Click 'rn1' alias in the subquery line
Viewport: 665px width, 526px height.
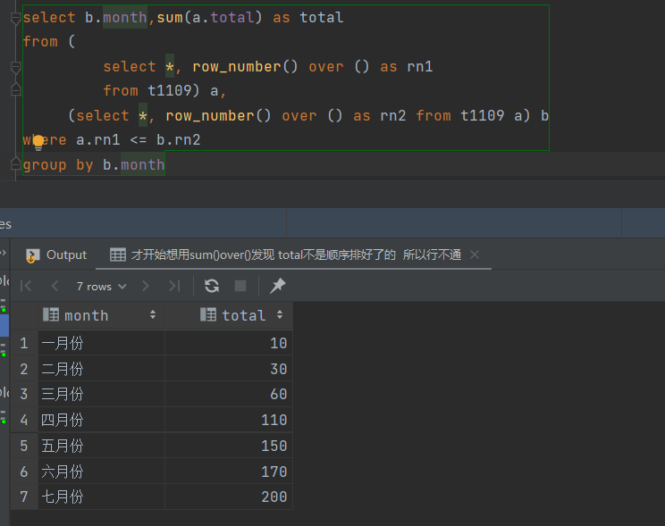pos(420,67)
